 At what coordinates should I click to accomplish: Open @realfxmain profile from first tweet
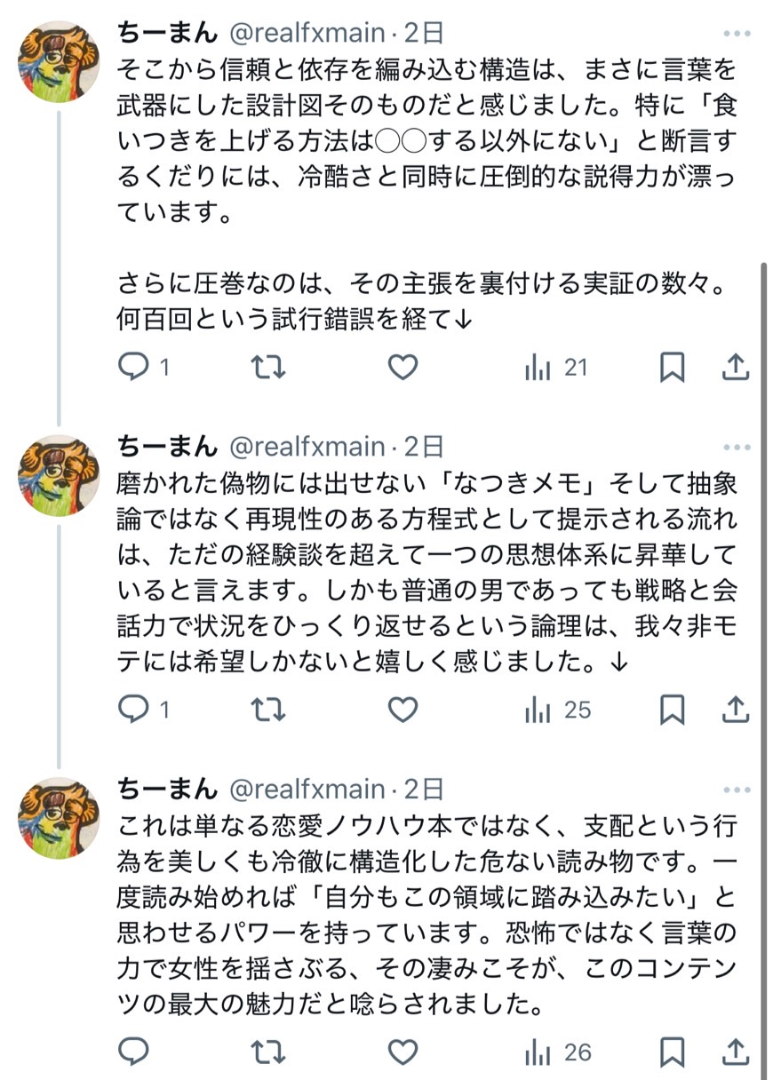click(307, 35)
